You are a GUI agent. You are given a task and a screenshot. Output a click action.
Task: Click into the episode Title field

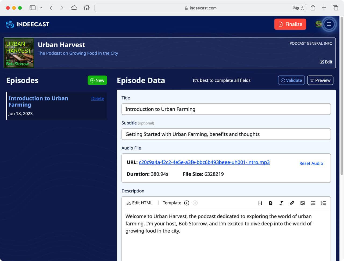tap(226, 109)
